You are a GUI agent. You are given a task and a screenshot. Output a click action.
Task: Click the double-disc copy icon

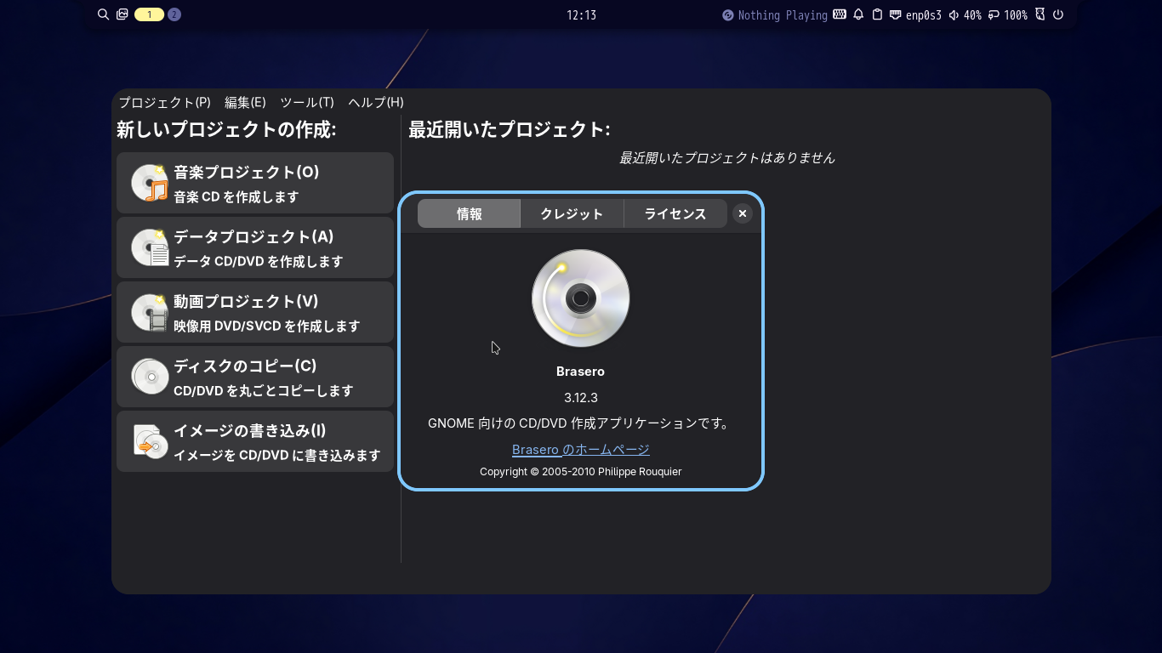click(x=150, y=377)
